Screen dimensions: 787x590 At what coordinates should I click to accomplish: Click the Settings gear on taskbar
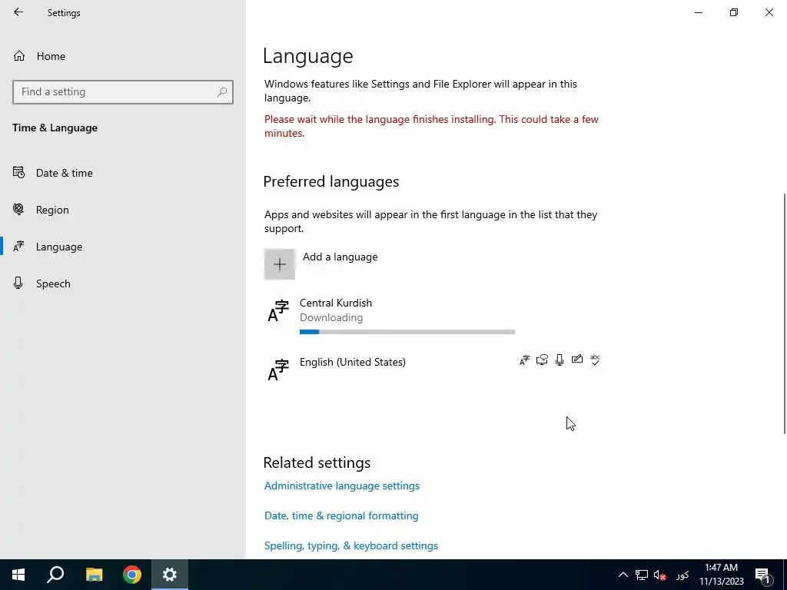(170, 575)
